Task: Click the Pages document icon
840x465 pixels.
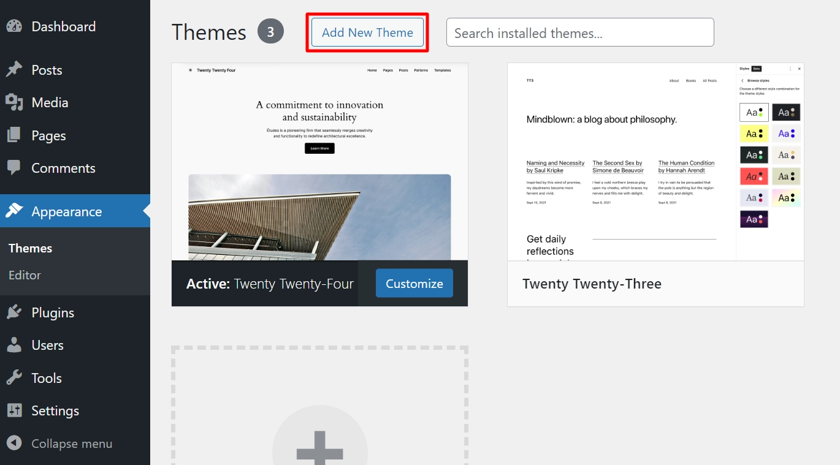Action: point(14,135)
